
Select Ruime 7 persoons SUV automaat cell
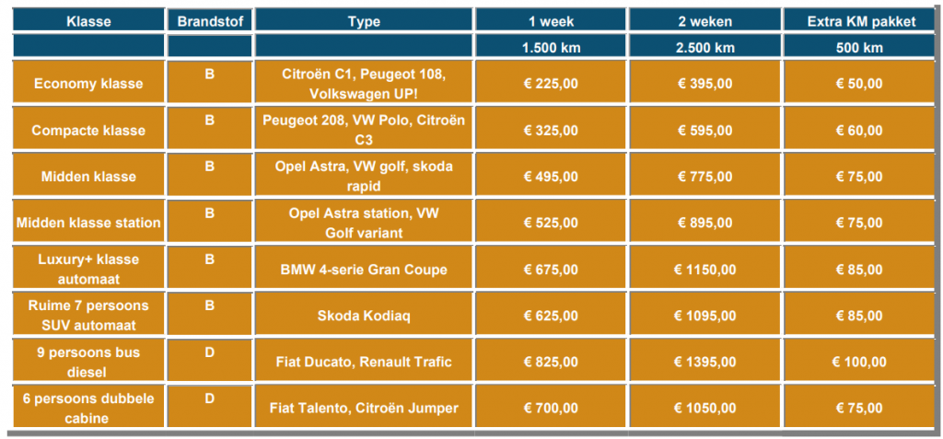88,316
